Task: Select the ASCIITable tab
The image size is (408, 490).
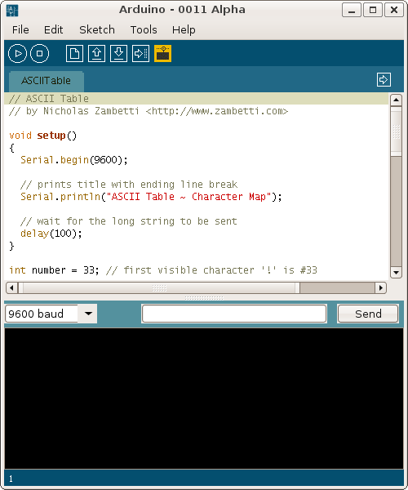Action: click(x=47, y=81)
